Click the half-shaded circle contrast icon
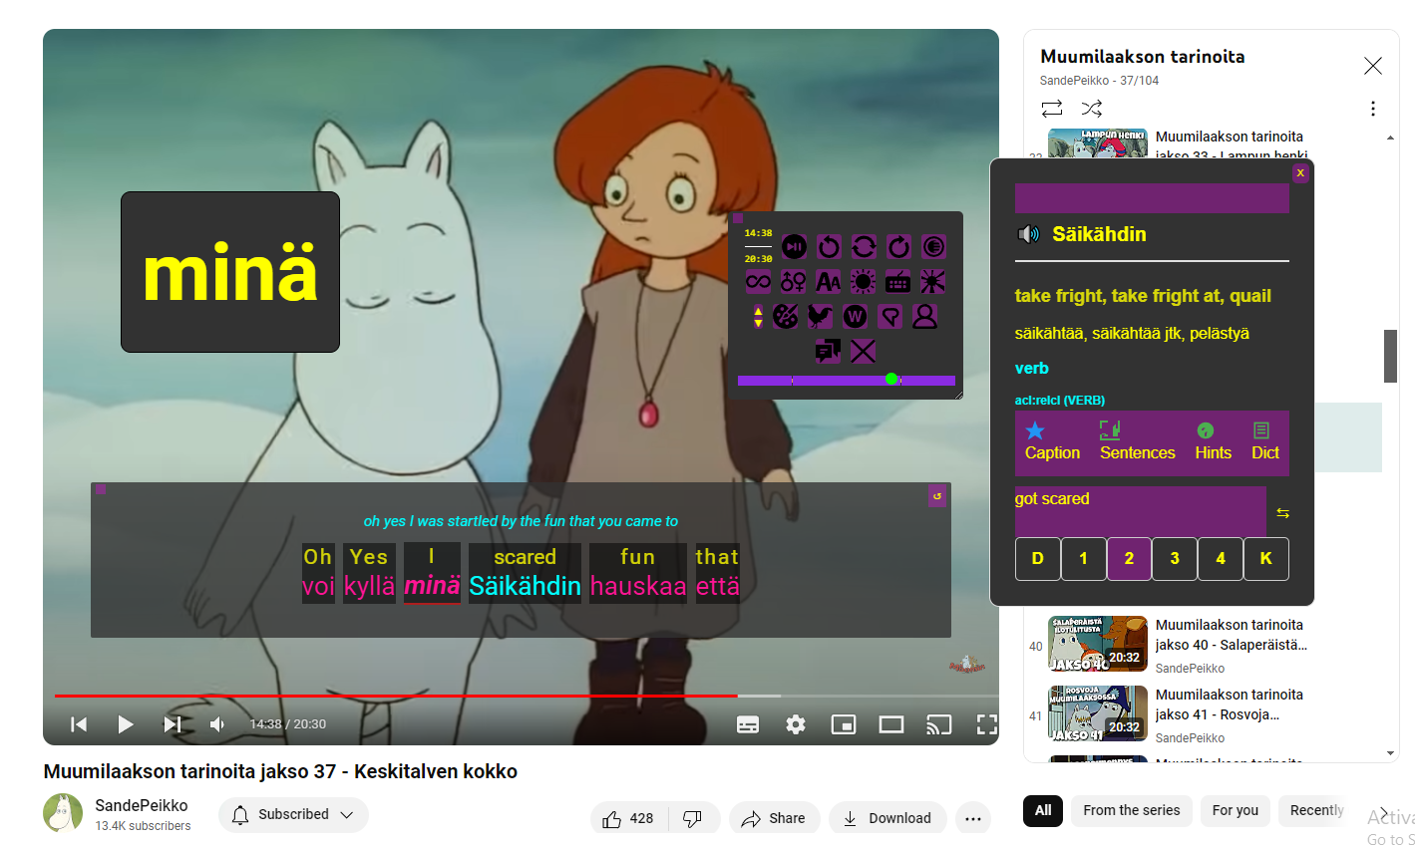The width and height of the screenshot is (1415, 846). click(933, 246)
